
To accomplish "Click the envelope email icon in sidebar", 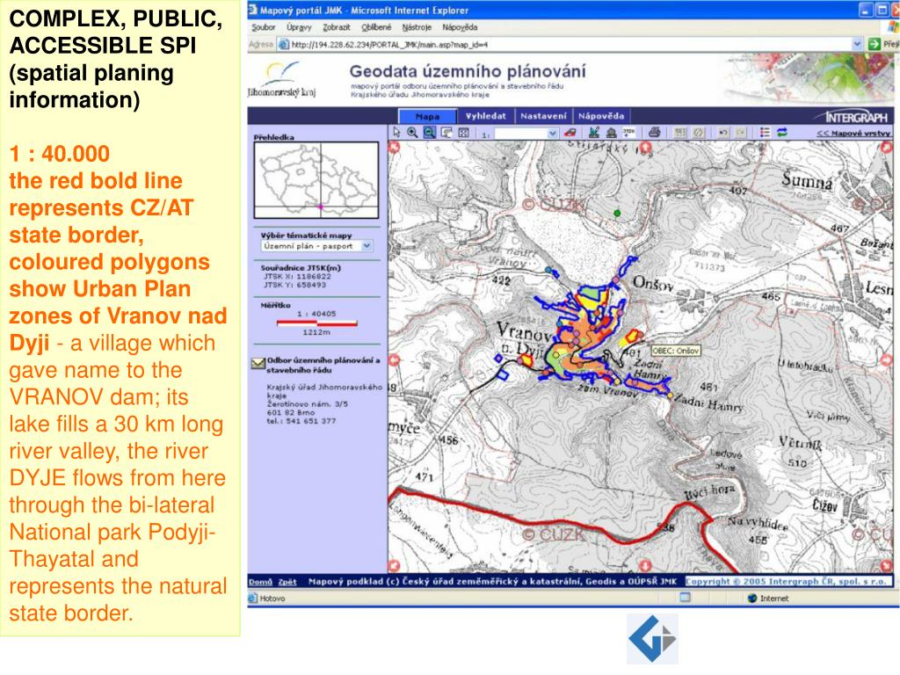I will (258, 362).
